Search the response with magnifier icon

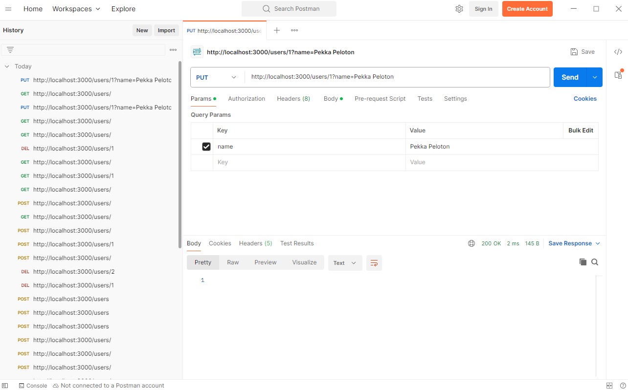click(x=595, y=262)
